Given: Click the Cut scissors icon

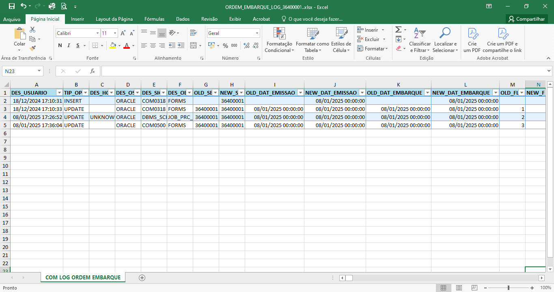Looking at the screenshot, I should point(32,30).
